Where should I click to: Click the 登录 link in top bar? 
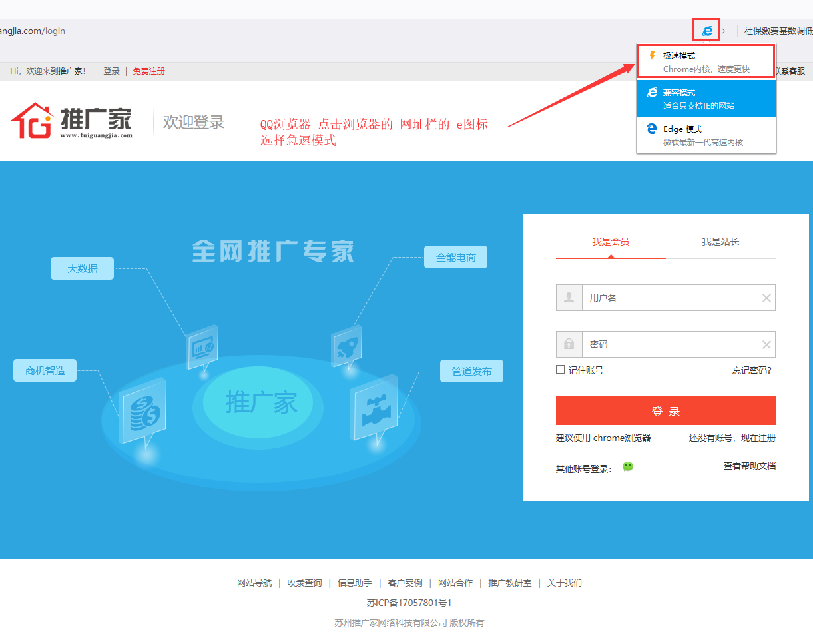pos(111,71)
